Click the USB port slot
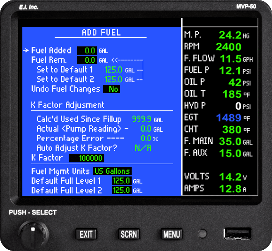272x251 pixels. [238, 234]
